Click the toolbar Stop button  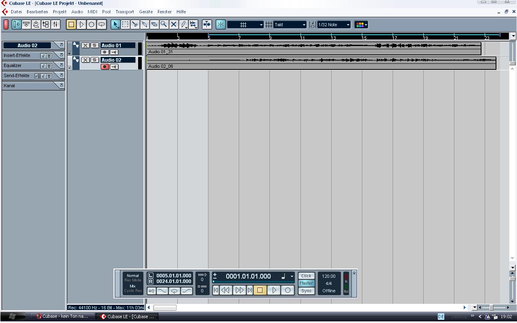pos(71,25)
